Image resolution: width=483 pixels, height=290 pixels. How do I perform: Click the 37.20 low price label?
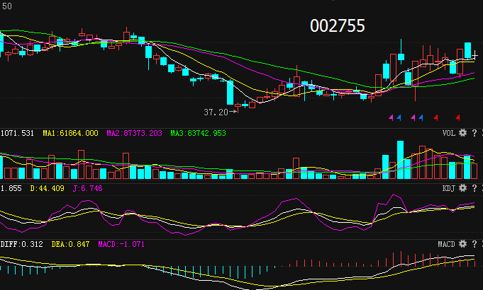(x=216, y=112)
